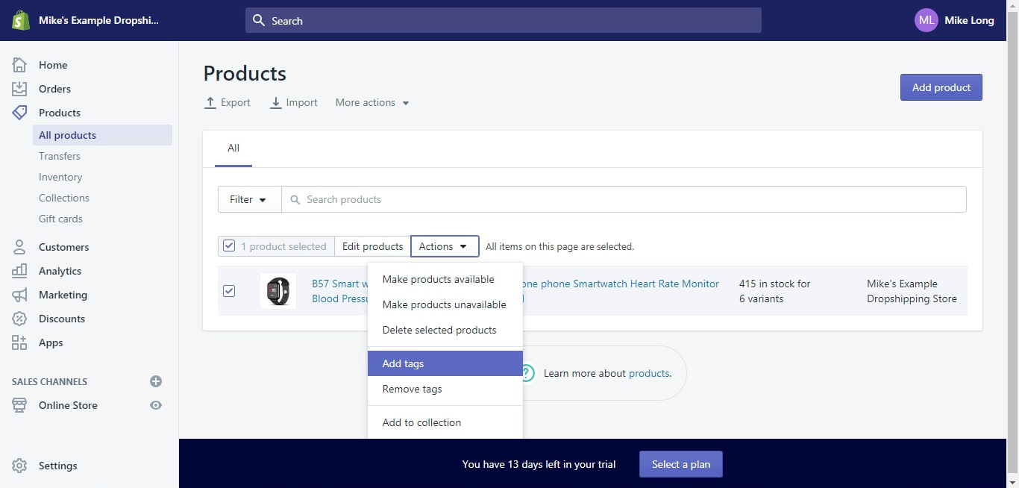Select Delete selected products menu item
1019x488 pixels.
click(439, 330)
